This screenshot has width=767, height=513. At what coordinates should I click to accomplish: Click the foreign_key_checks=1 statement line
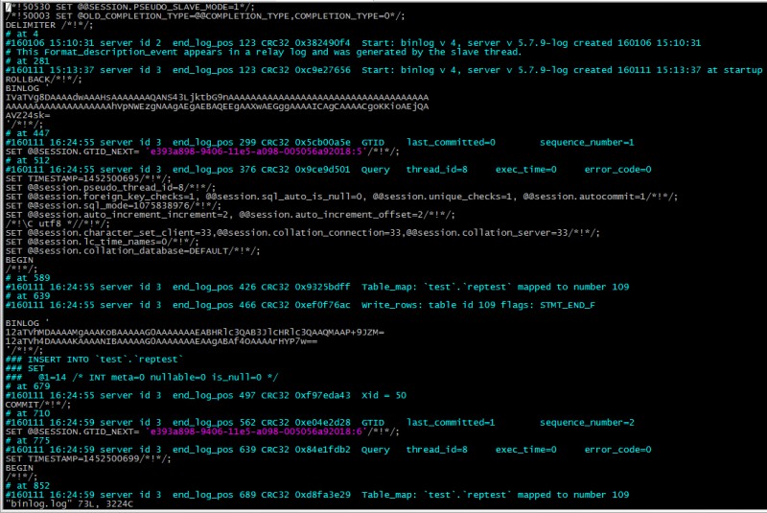[x=341, y=197]
